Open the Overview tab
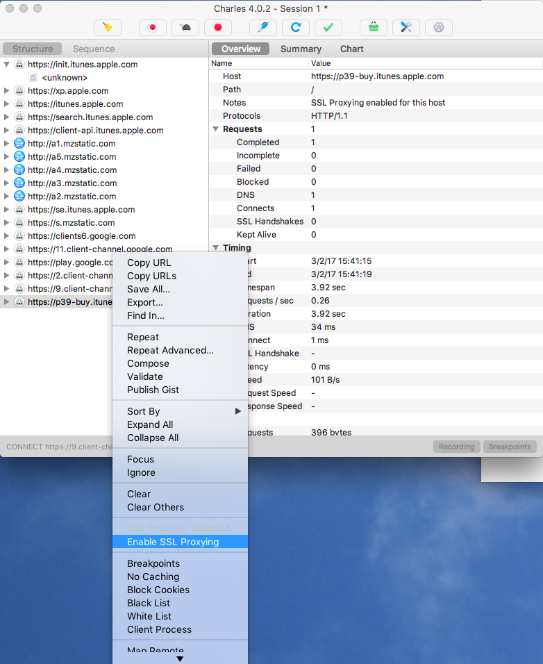Image resolution: width=543 pixels, height=664 pixels. (241, 49)
